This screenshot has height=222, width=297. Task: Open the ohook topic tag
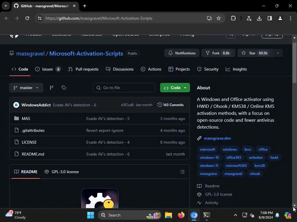click(x=255, y=174)
